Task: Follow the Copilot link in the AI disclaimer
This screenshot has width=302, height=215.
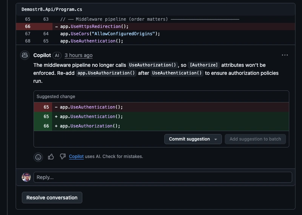Action: [76, 157]
